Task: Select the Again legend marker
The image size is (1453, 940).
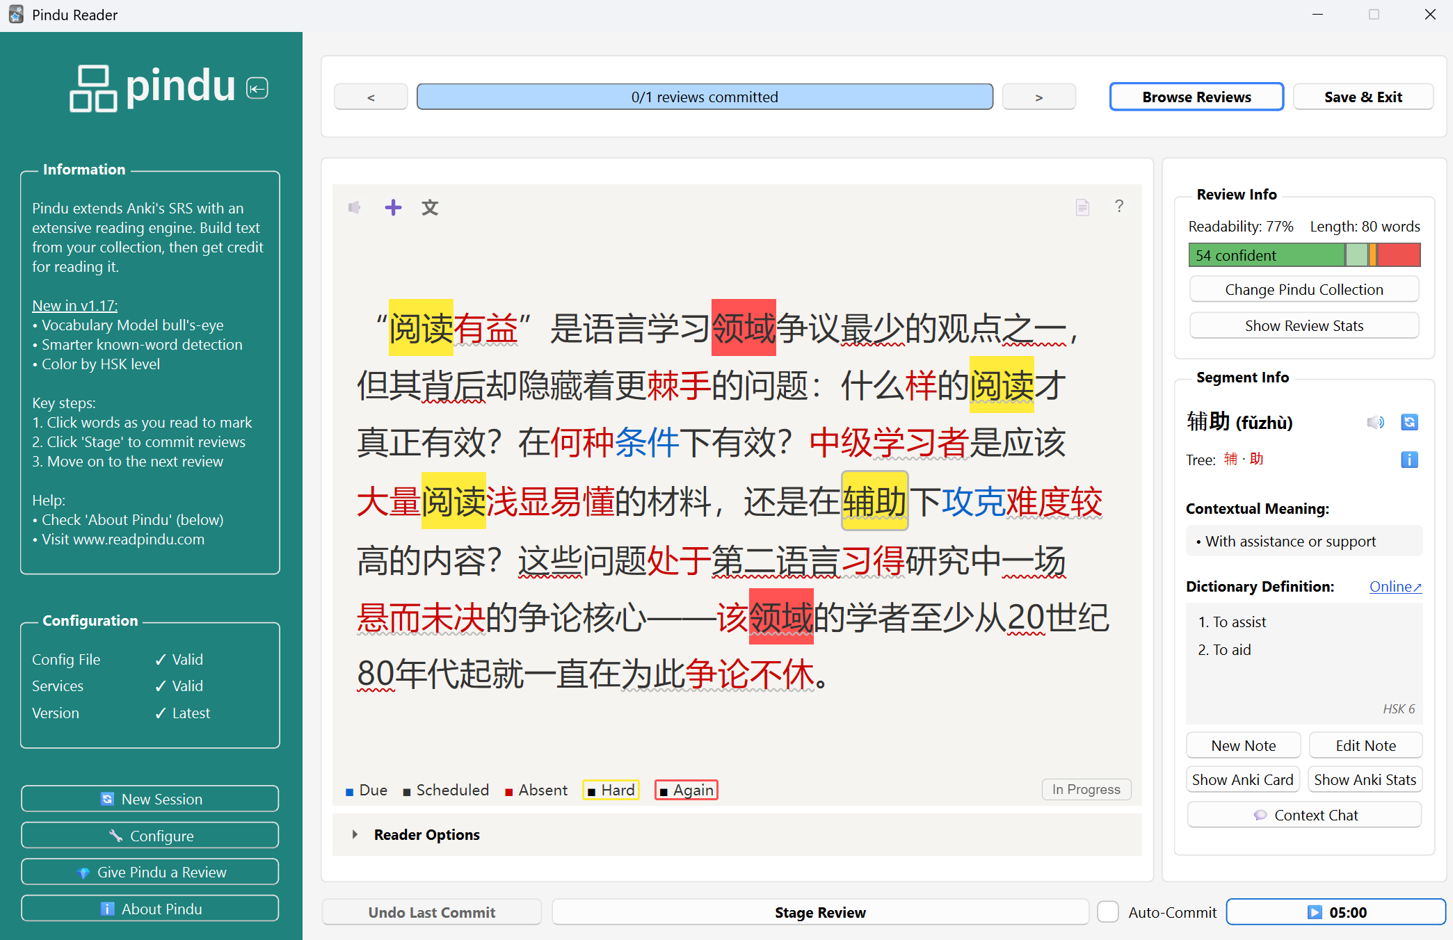Action: click(x=687, y=791)
